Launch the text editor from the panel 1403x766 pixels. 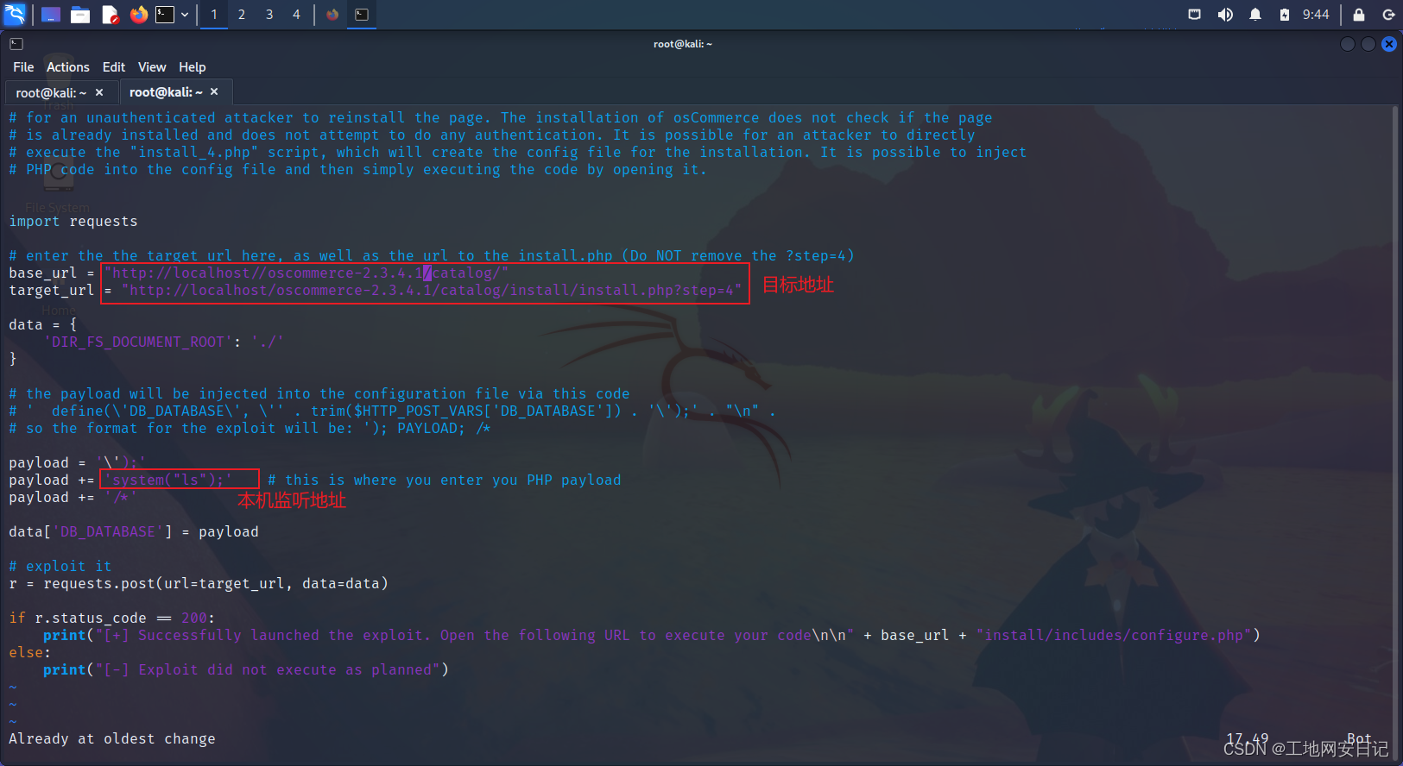pos(110,15)
